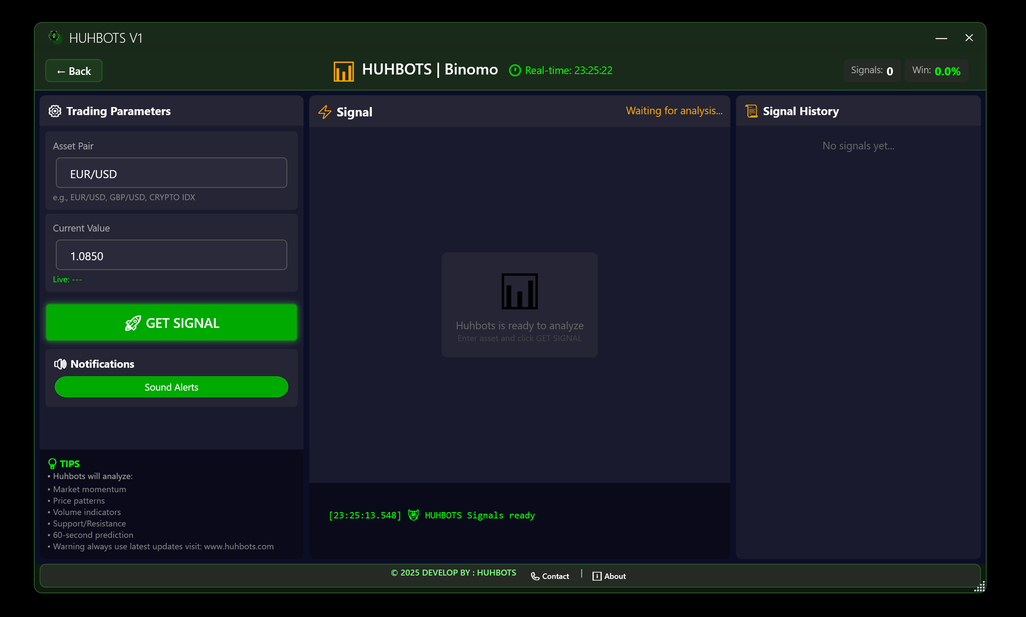The width and height of the screenshot is (1026, 617).
Task: Click the large chart placeholder icon
Action: click(x=520, y=291)
